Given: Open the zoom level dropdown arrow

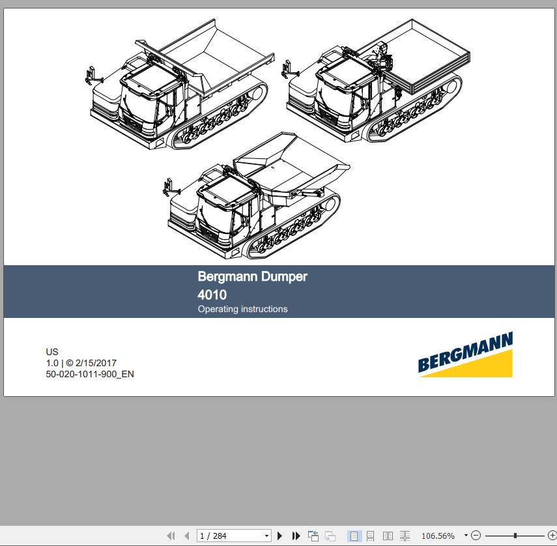Looking at the screenshot, I should 466,536.
